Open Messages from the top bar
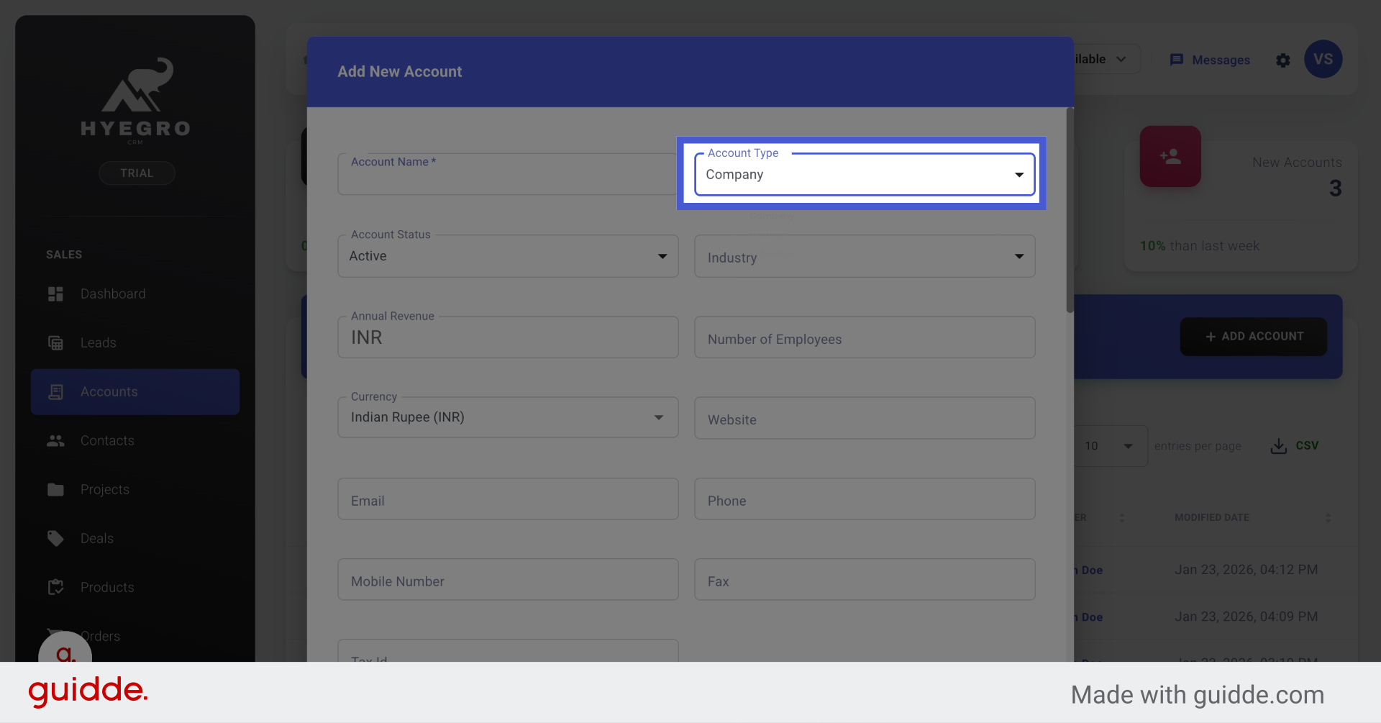The height and width of the screenshot is (723, 1381). (x=1211, y=60)
